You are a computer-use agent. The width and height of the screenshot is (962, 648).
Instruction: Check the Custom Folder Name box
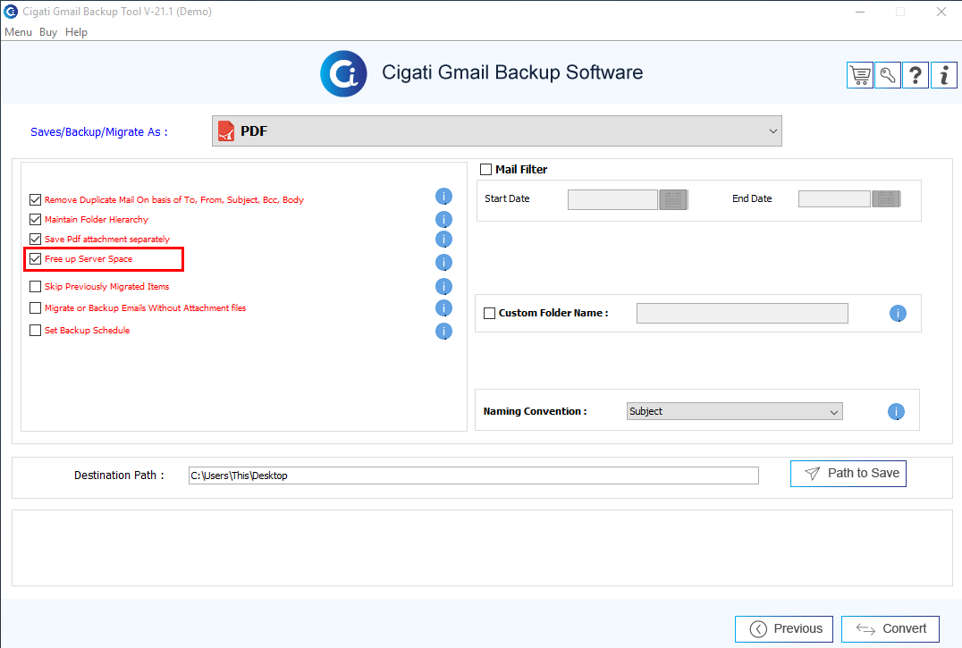point(490,313)
